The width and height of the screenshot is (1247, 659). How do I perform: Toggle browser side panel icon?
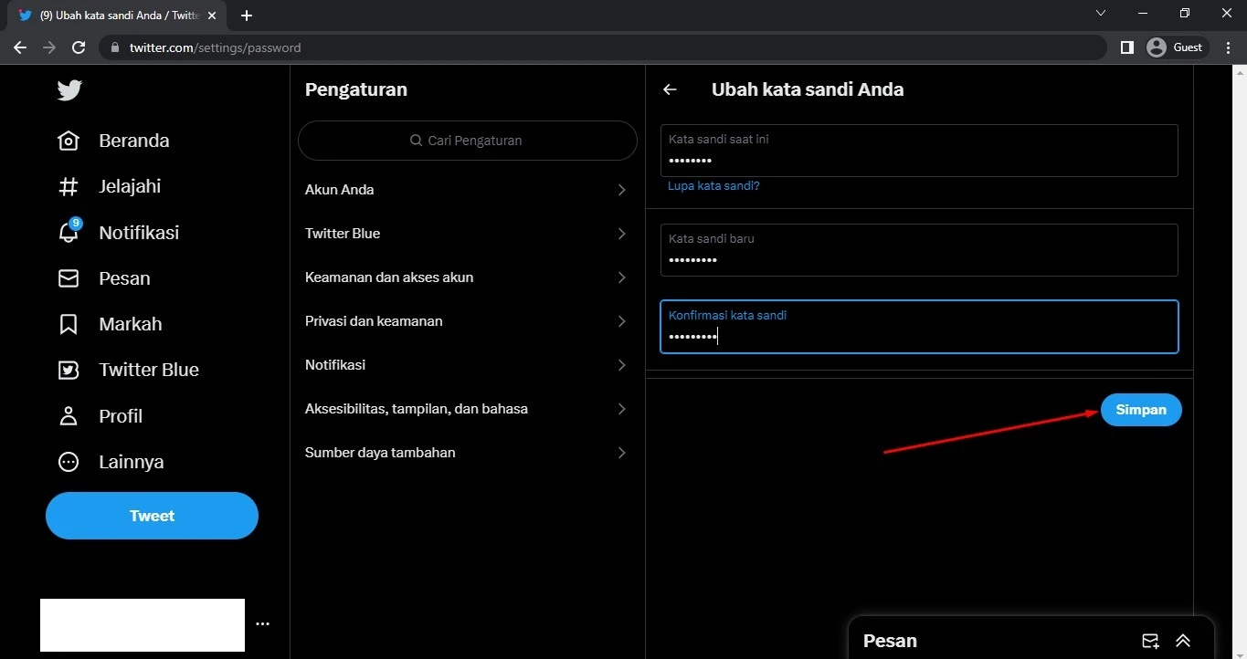[1127, 47]
